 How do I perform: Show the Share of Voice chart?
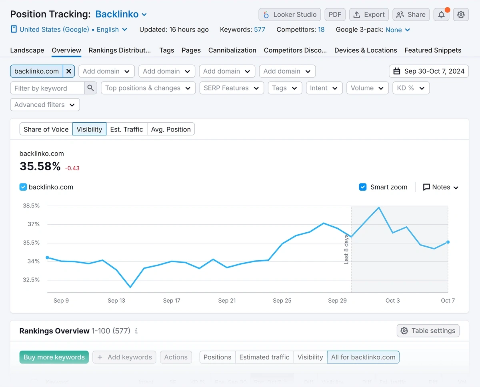click(46, 129)
